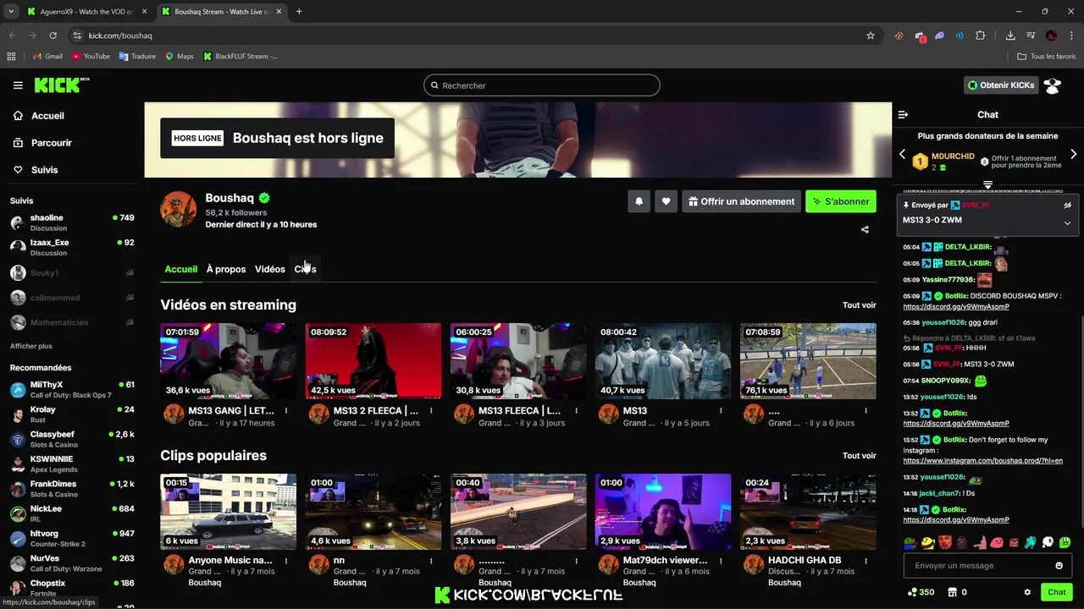Switch to the À propos tab

coord(226,269)
